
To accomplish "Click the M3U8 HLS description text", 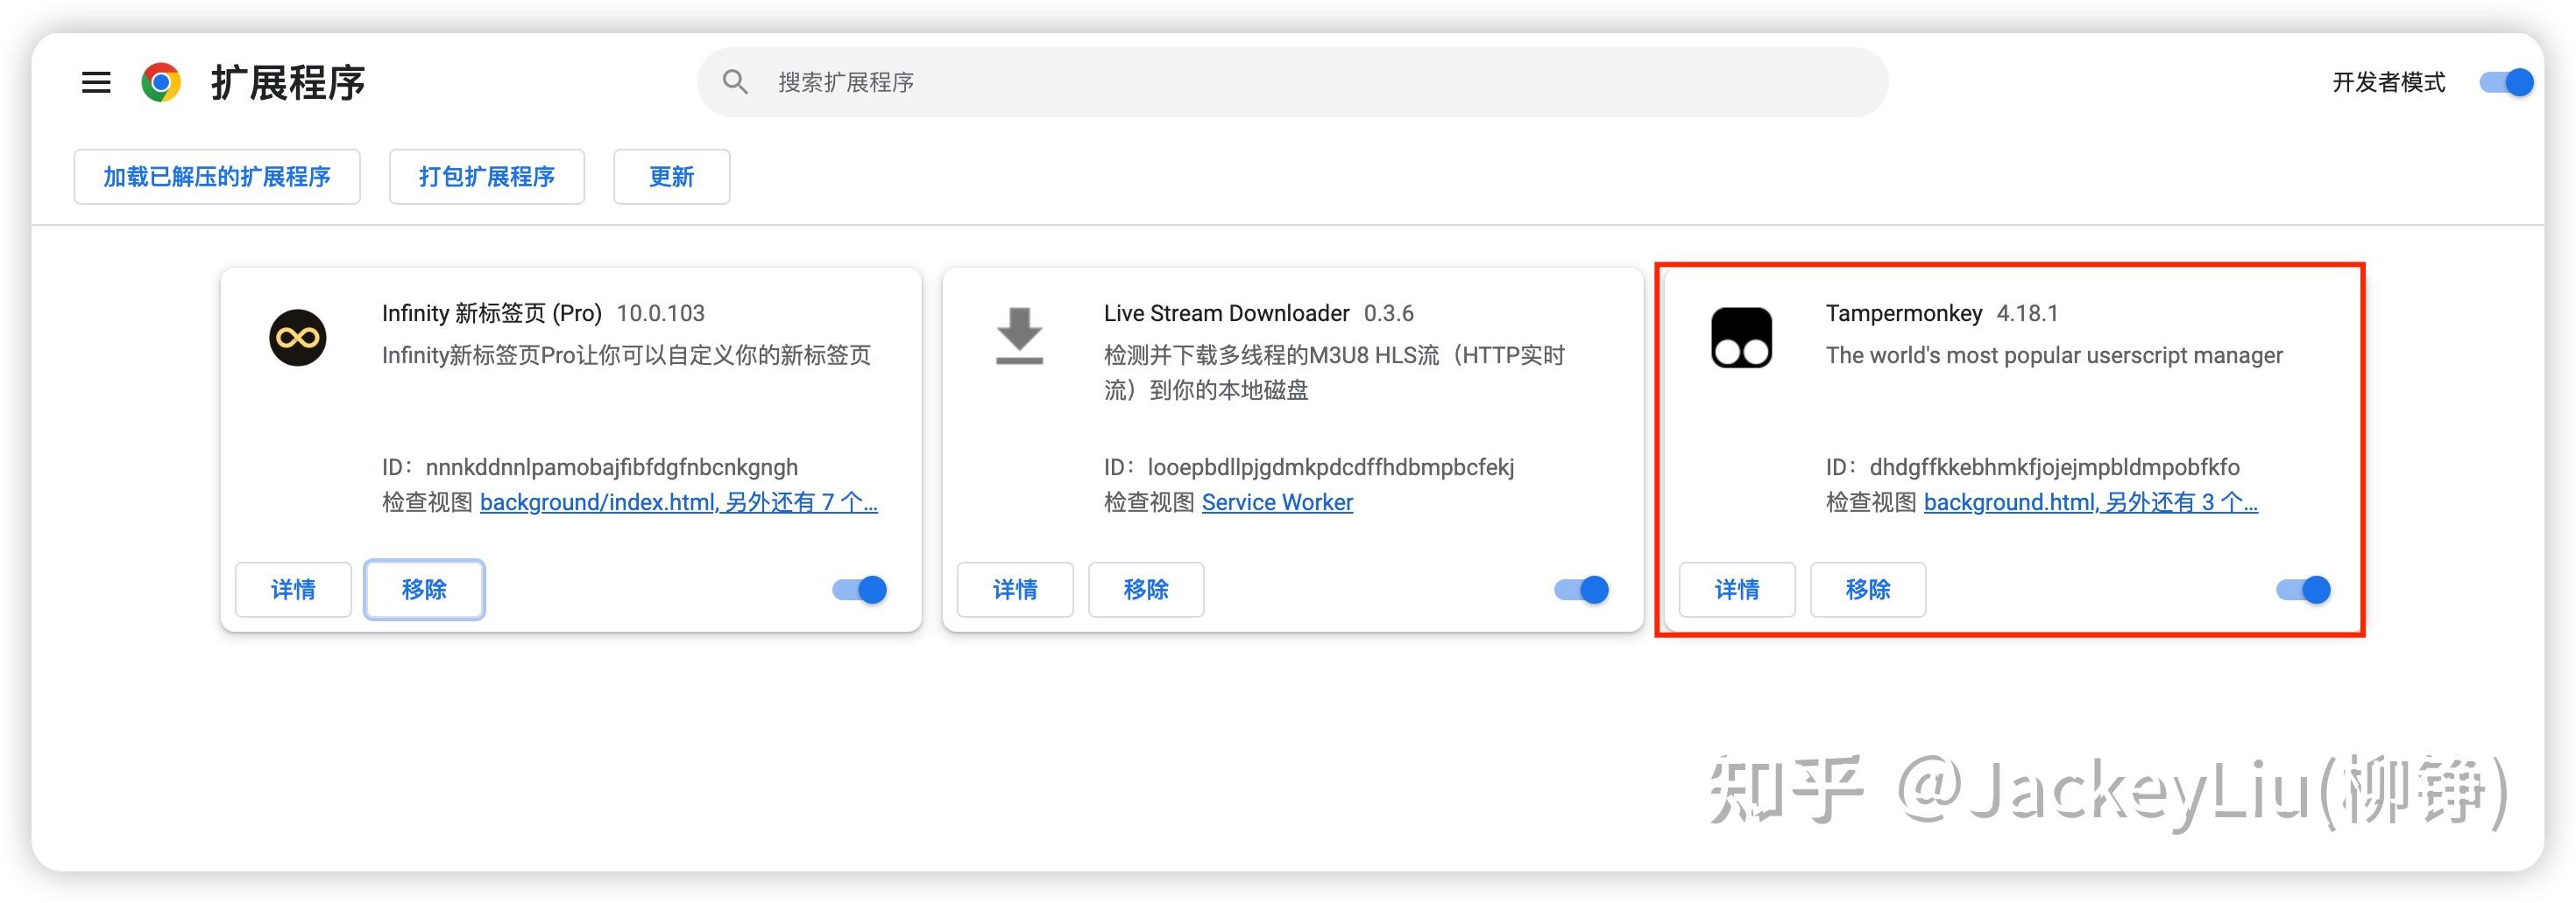I will click(x=1334, y=373).
